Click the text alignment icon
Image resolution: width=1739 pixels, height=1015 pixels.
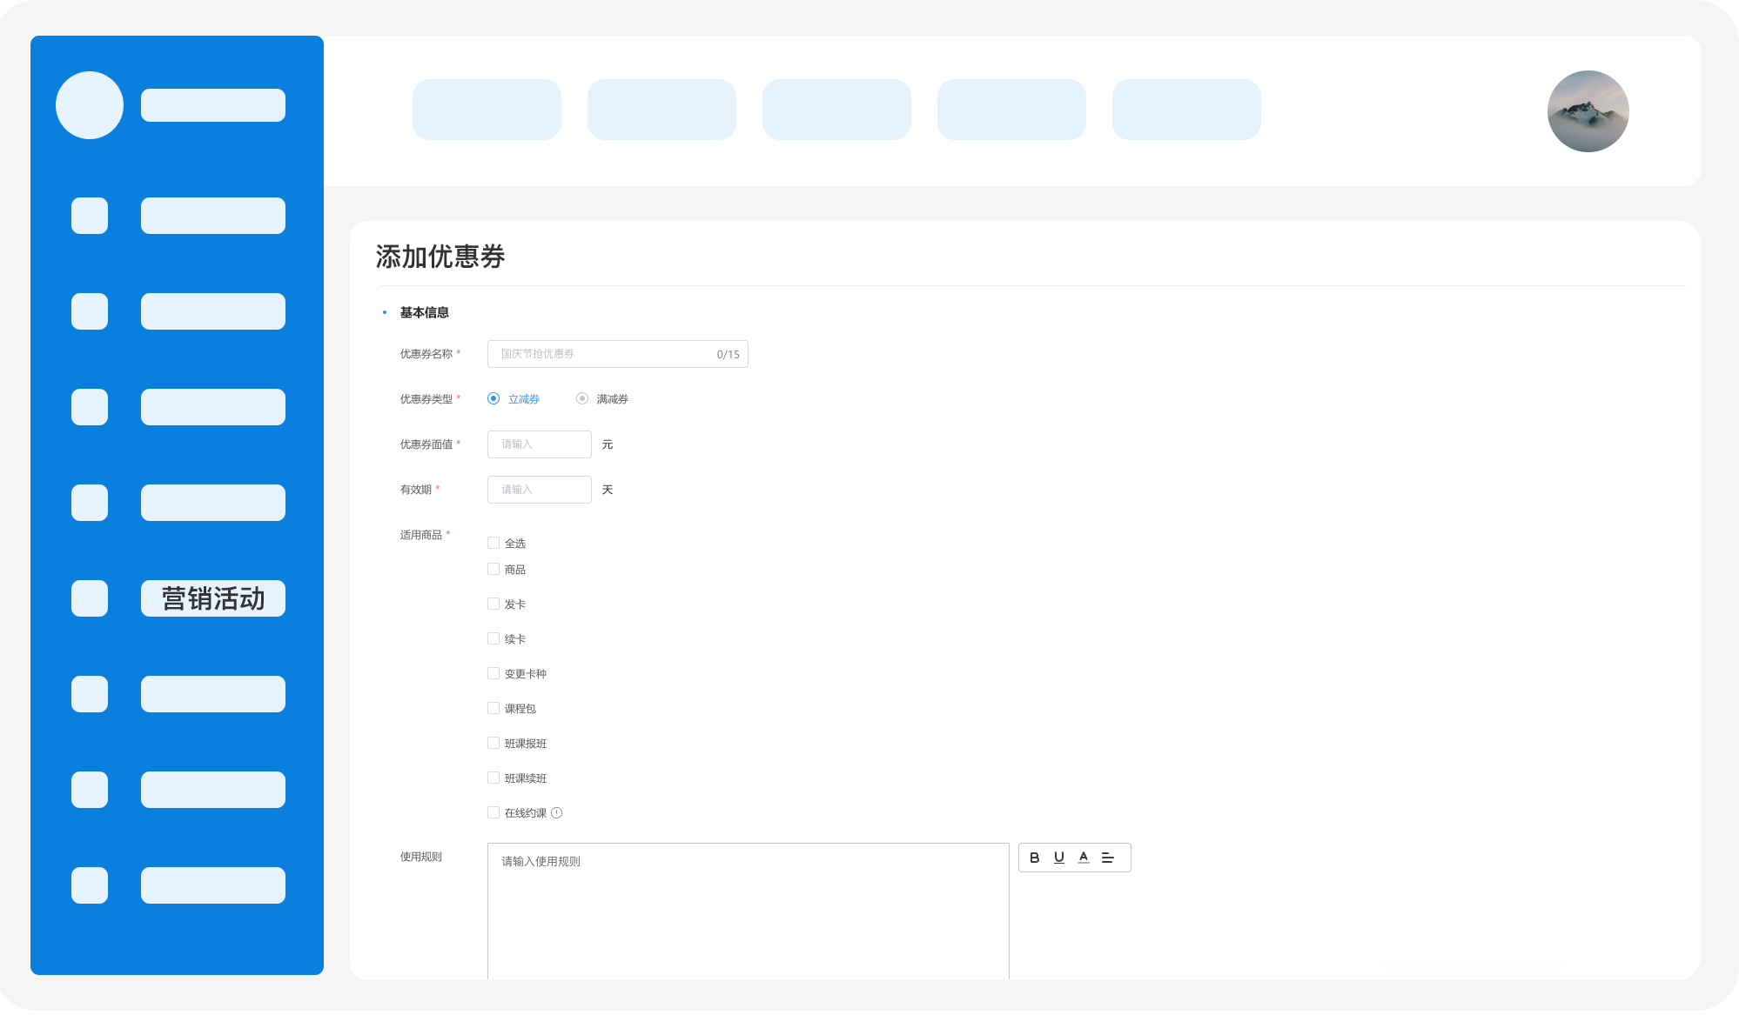coord(1107,858)
